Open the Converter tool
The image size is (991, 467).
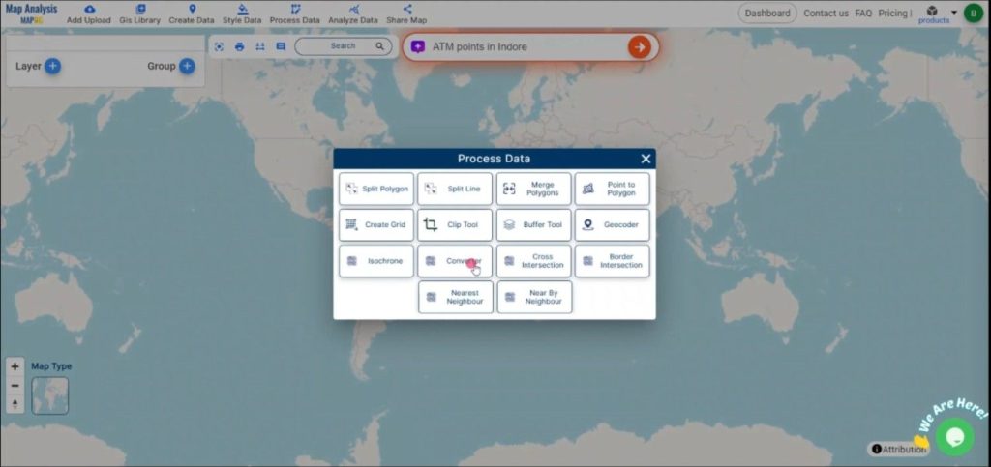click(455, 261)
